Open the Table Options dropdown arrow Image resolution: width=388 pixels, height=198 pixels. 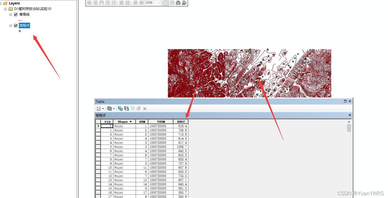tap(103, 109)
